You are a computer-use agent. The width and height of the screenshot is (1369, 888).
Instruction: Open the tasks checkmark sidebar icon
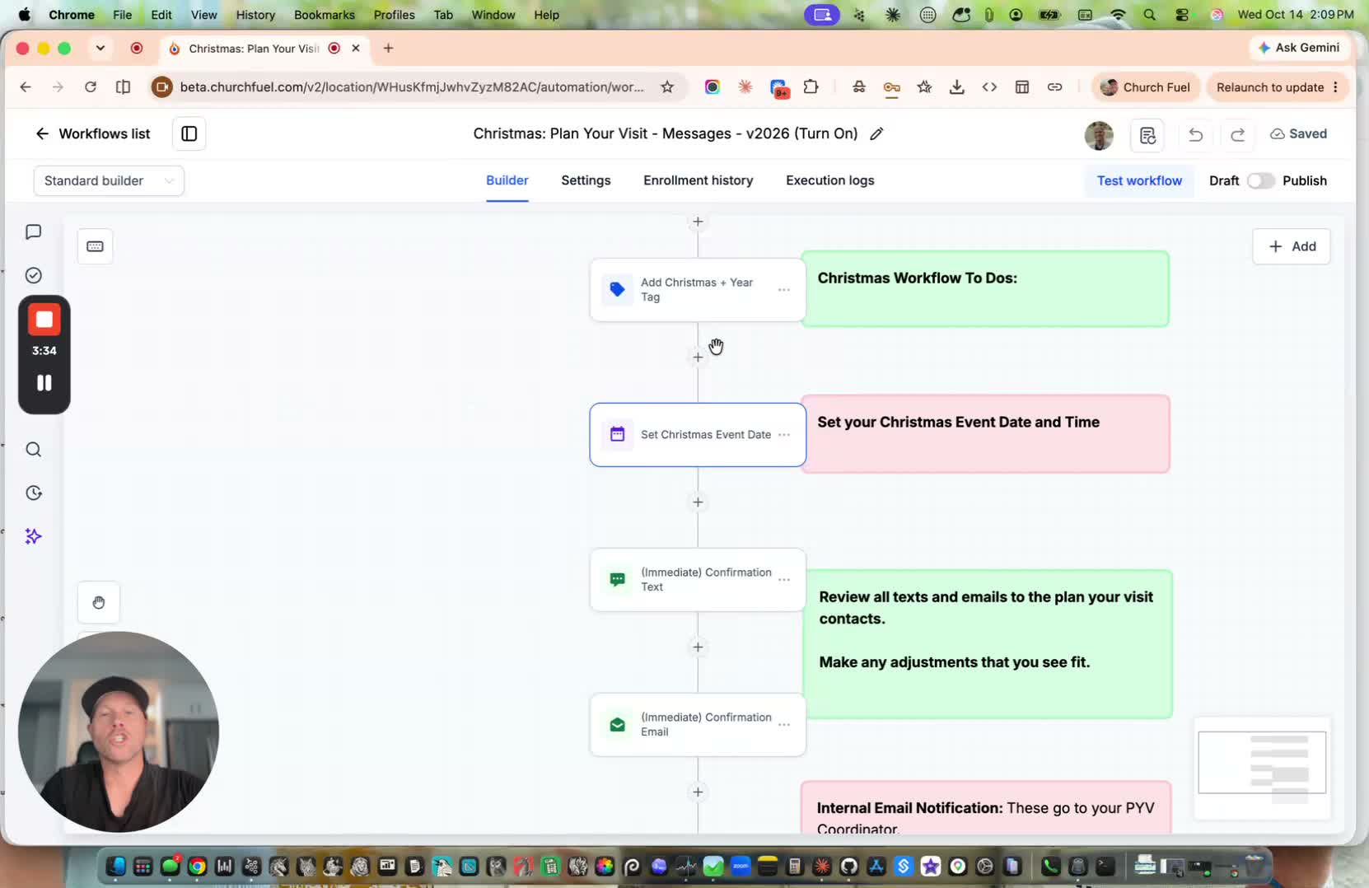pos(33,276)
